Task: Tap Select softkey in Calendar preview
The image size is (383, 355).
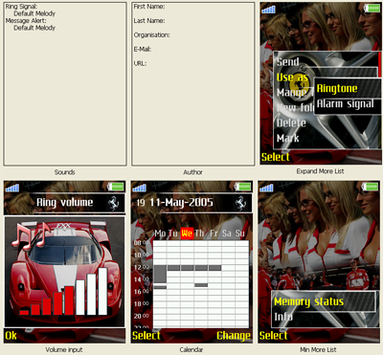Action: pos(146,336)
